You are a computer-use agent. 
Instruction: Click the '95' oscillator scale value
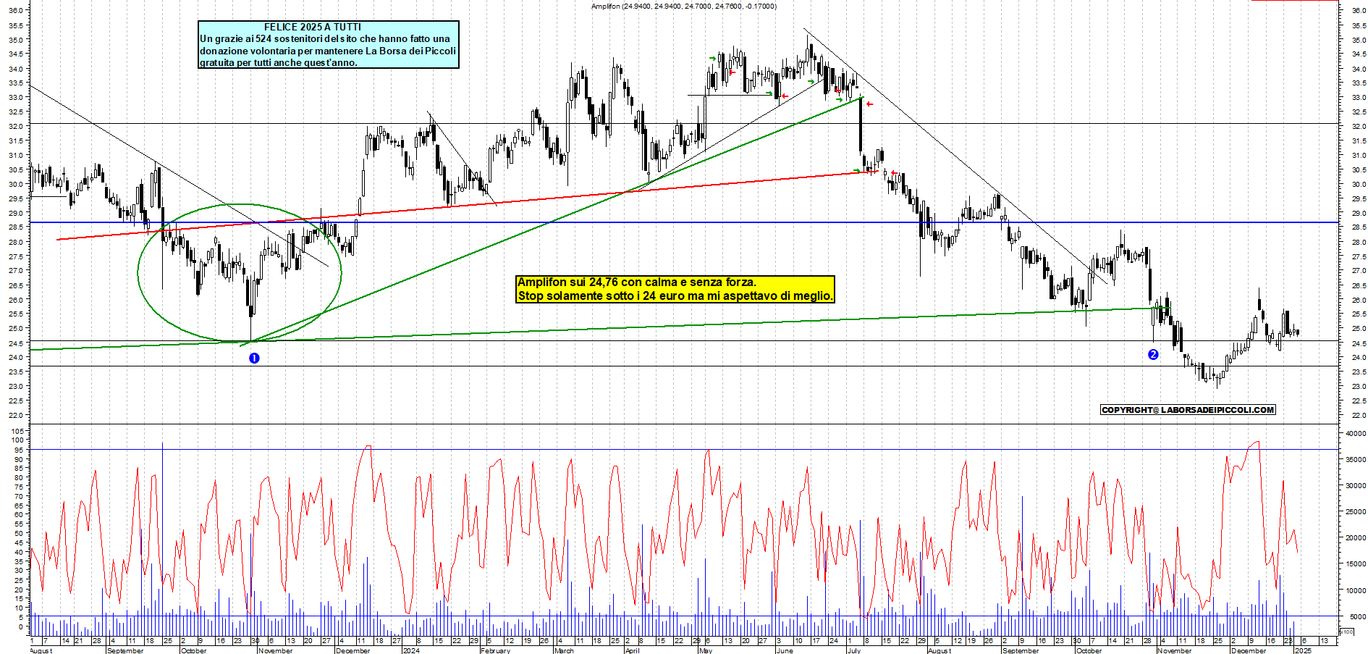click(20, 450)
